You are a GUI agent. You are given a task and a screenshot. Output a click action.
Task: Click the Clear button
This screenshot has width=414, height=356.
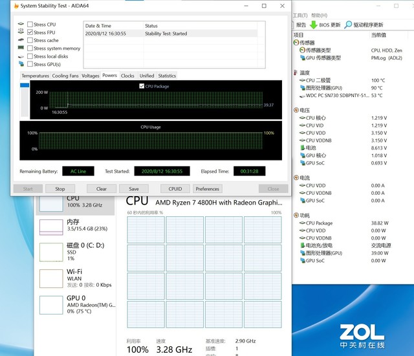click(102, 189)
